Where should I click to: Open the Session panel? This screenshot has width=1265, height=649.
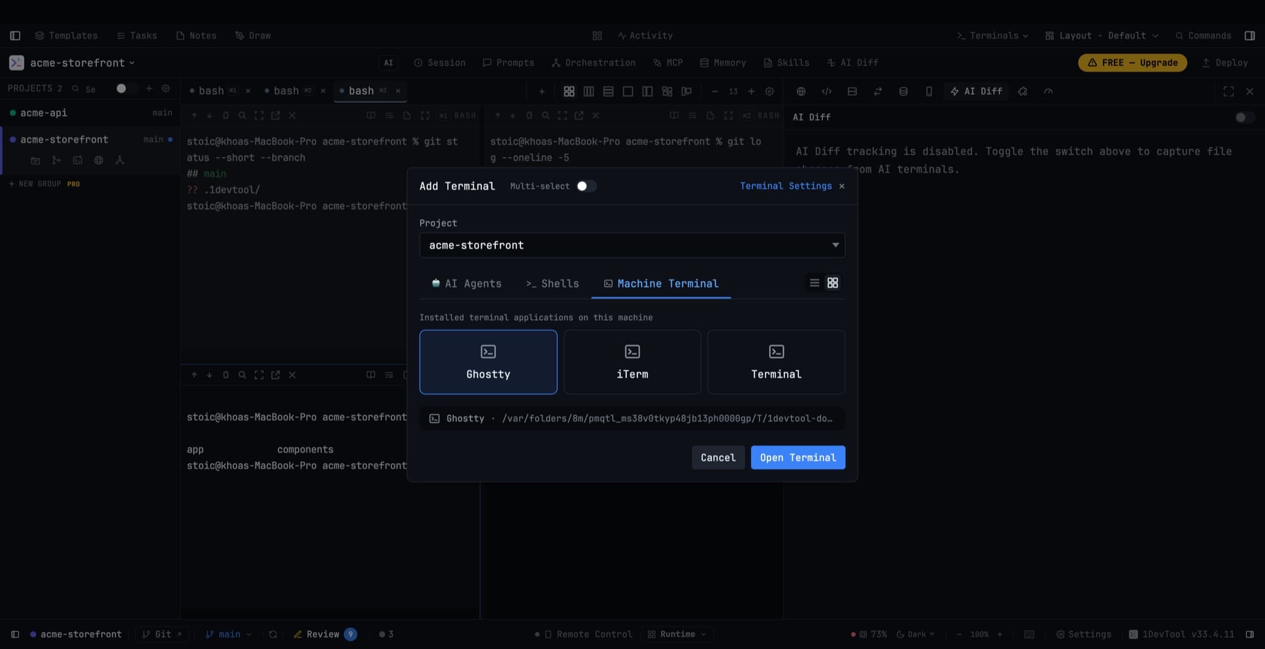coord(440,63)
